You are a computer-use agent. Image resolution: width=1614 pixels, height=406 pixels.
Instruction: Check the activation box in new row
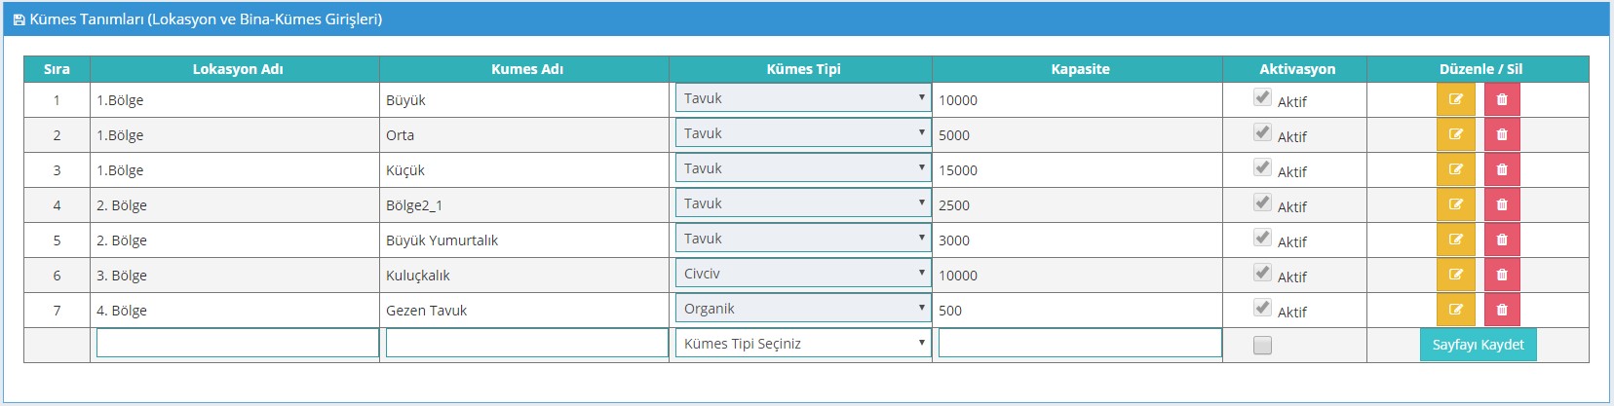tap(1262, 345)
